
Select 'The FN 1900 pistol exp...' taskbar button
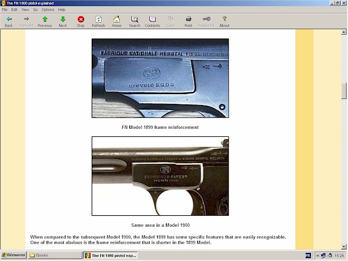pyautogui.click(x=111, y=255)
